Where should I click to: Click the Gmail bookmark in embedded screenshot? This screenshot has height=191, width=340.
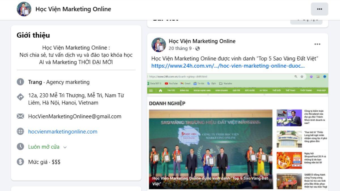(x=186, y=83)
